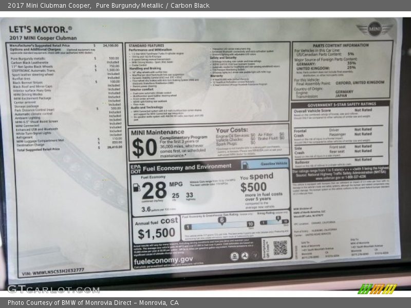Click 'Overall Vehicle Score' rating line
Viewport: 411px width, 308px height.
333,110
